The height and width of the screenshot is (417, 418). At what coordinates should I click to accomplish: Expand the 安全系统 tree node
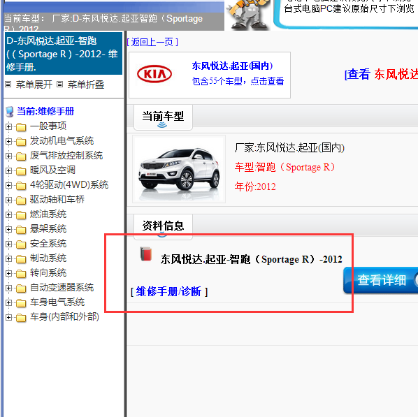[x=8, y=244]
